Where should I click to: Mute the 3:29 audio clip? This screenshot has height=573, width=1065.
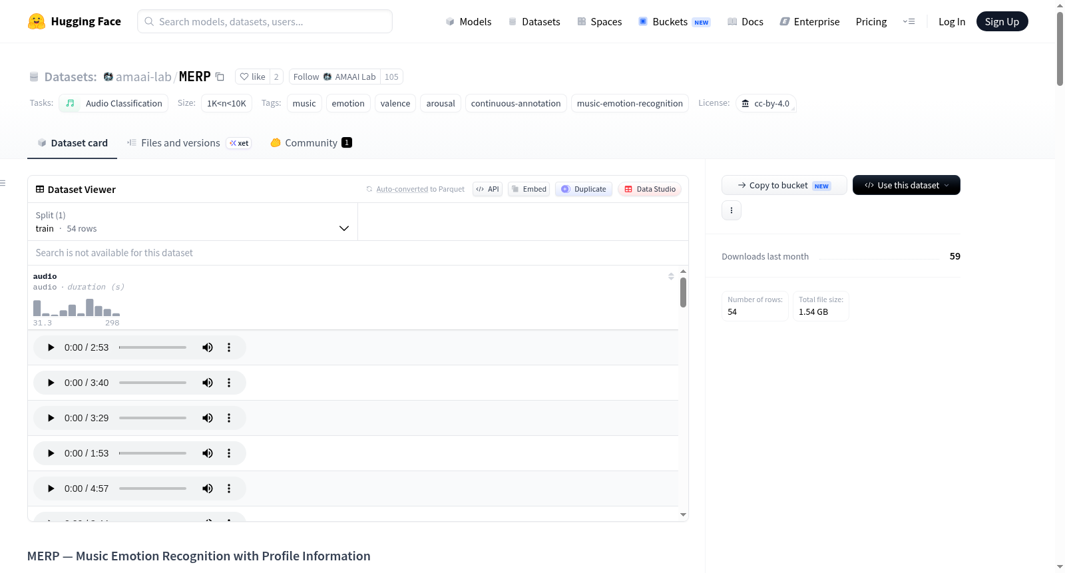pos(208,418)
